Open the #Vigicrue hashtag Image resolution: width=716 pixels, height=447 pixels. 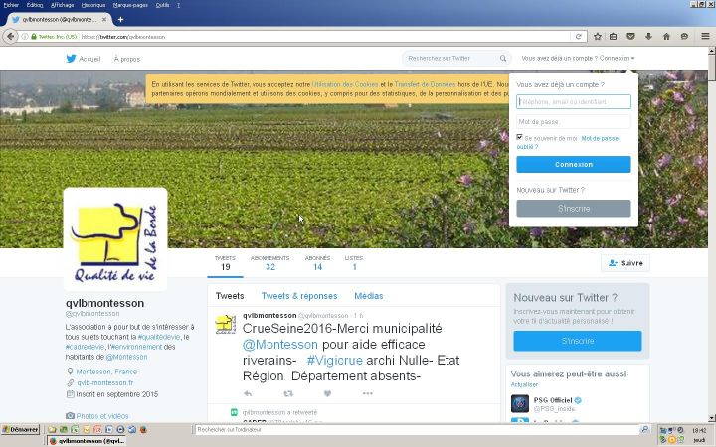pyautogui.click(x=335, y=361)
